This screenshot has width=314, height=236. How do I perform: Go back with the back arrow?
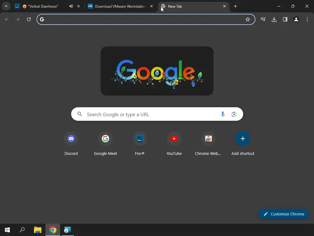(x=7, y=19)
